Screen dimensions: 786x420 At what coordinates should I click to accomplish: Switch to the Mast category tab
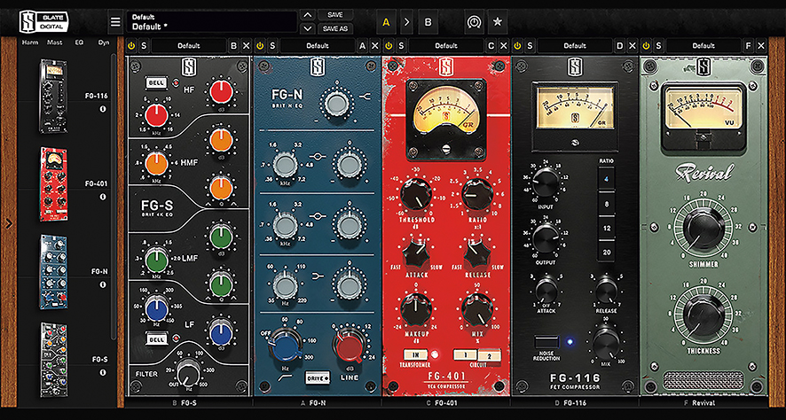(55, 43)
